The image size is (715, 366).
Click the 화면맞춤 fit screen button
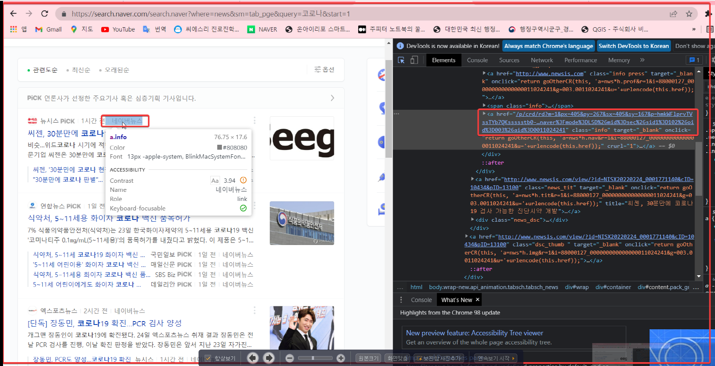click(398, 358)
